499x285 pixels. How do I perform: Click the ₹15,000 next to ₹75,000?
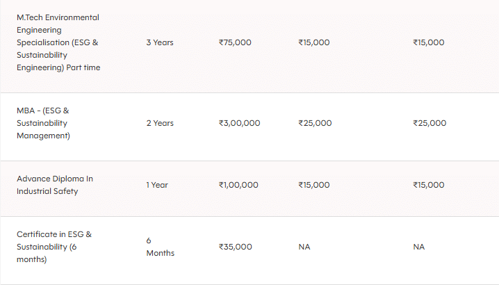click(313, 42)
